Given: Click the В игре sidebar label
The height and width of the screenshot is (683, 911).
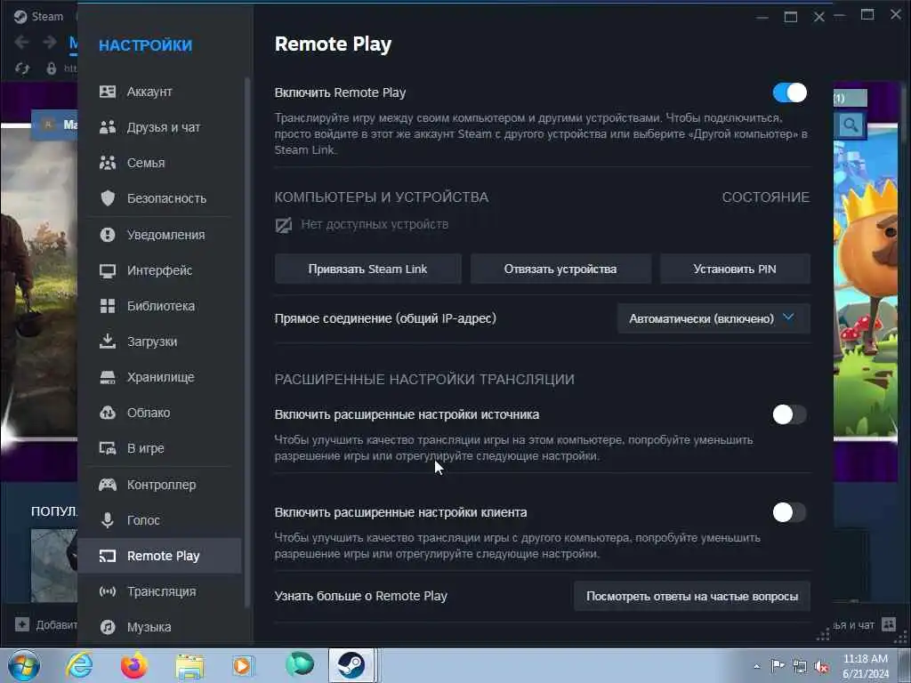Looking at the screenshot, I should tap(146, 448).
